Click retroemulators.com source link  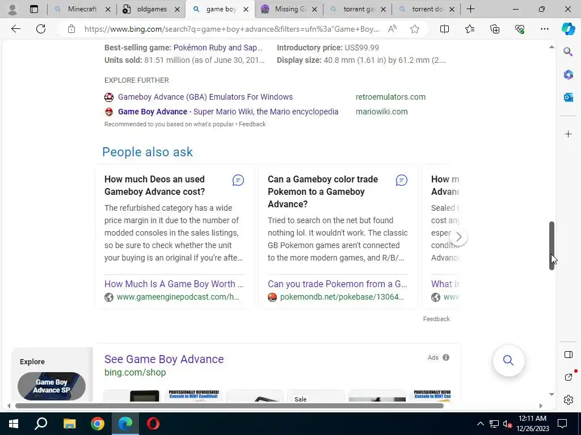tap(390, 97)
